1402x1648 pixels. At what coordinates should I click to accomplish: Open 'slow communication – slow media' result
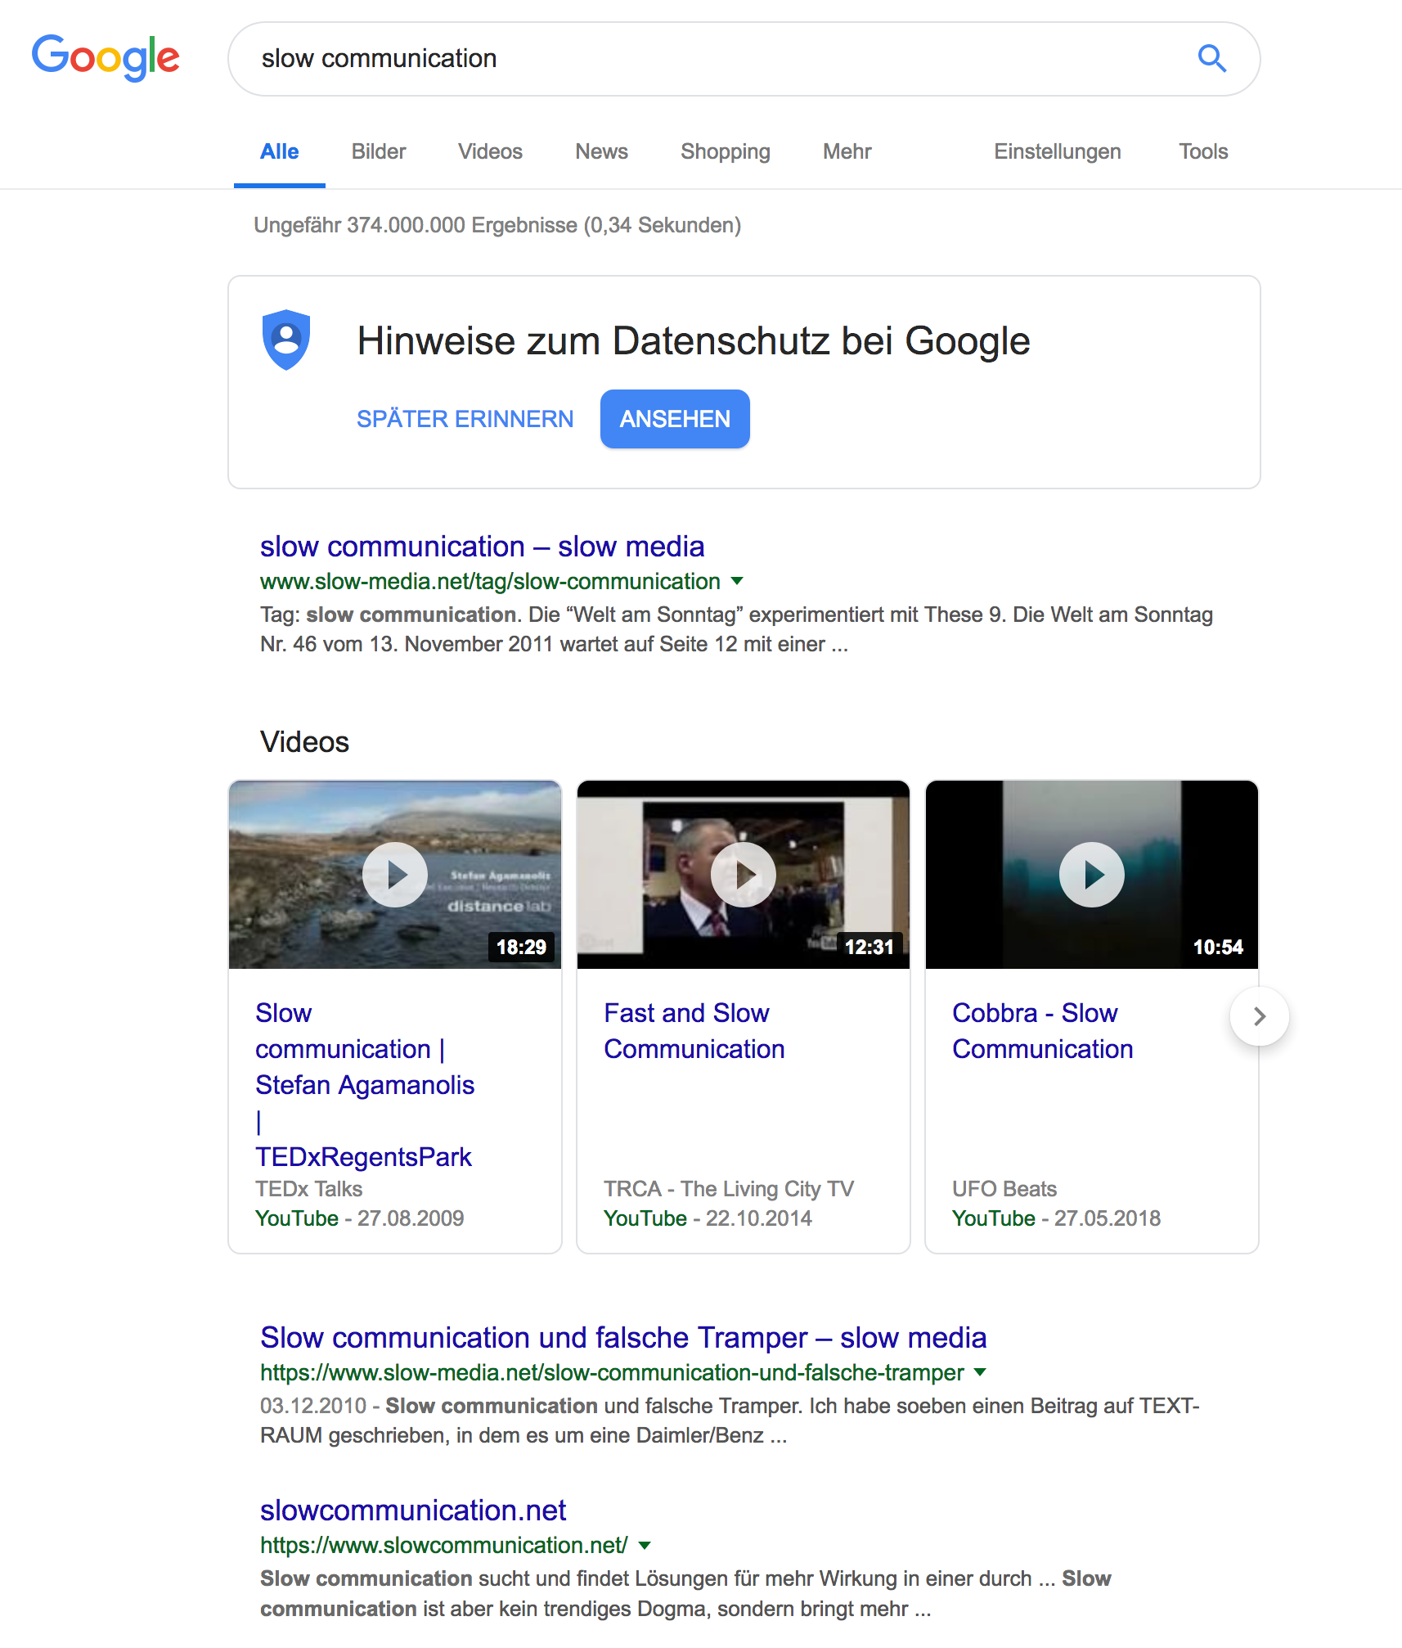(x=483, y=547)
